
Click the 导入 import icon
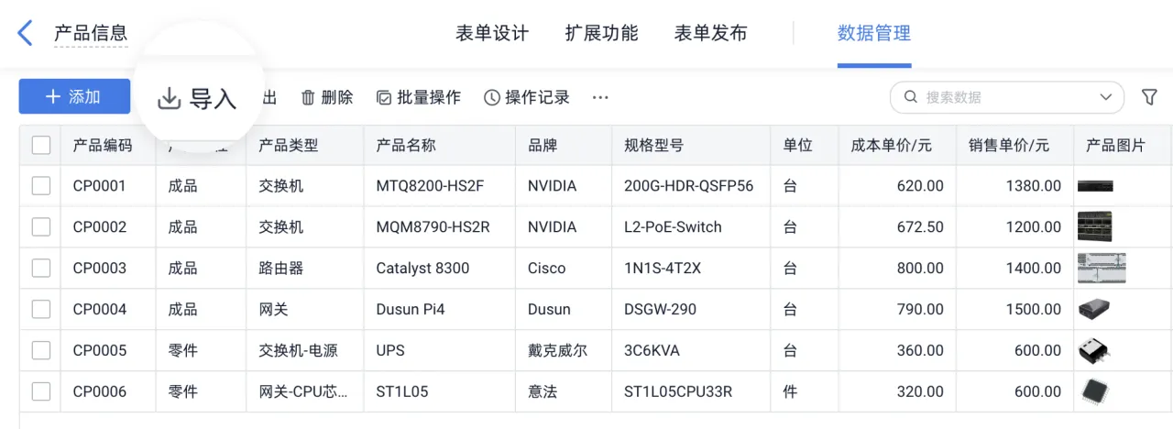pos(170,99)
